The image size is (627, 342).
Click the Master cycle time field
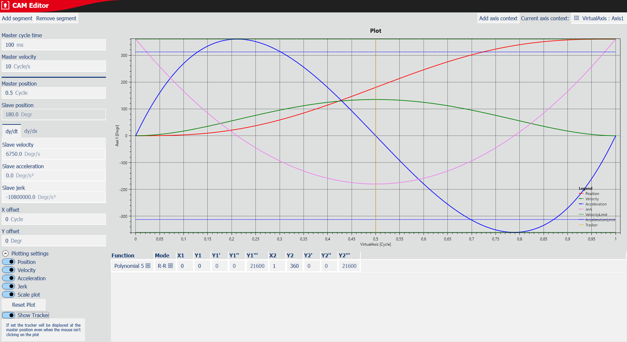pyautogui.click(x=54, y=45)
